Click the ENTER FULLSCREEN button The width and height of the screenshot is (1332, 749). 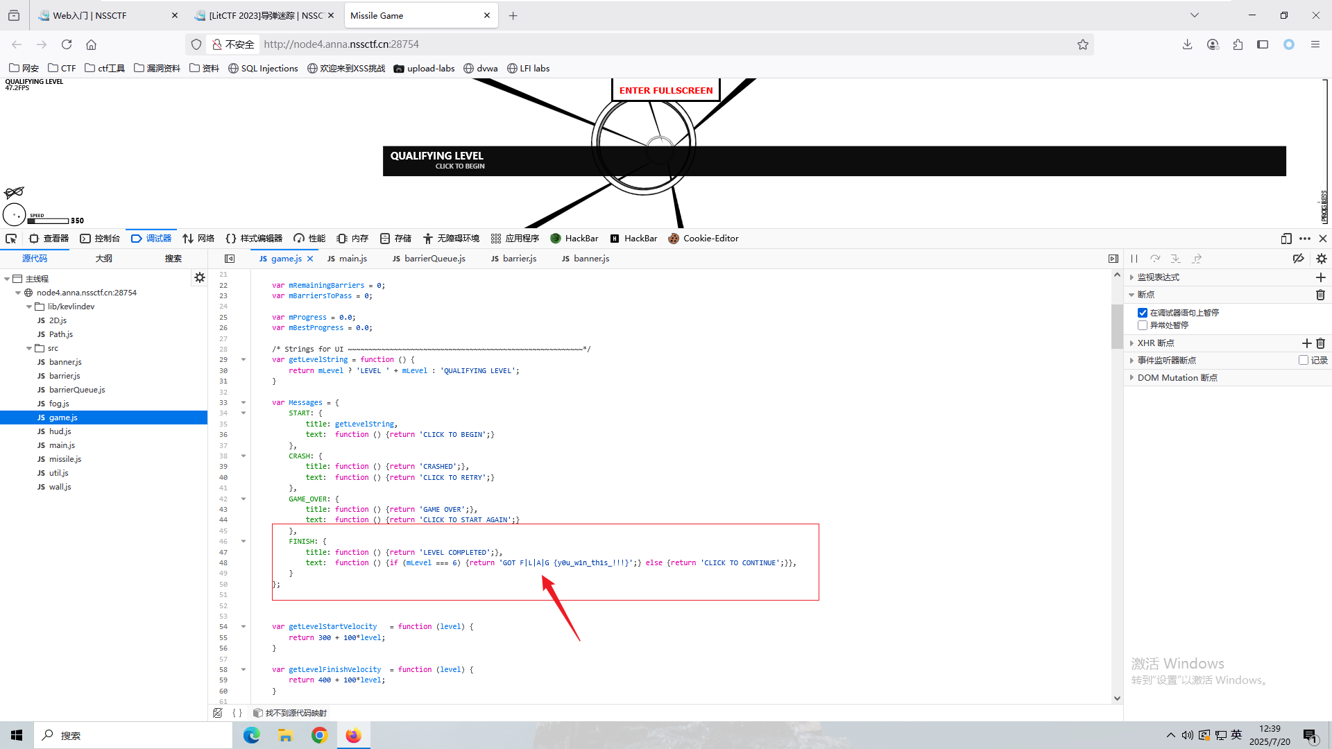pos(665,89)
